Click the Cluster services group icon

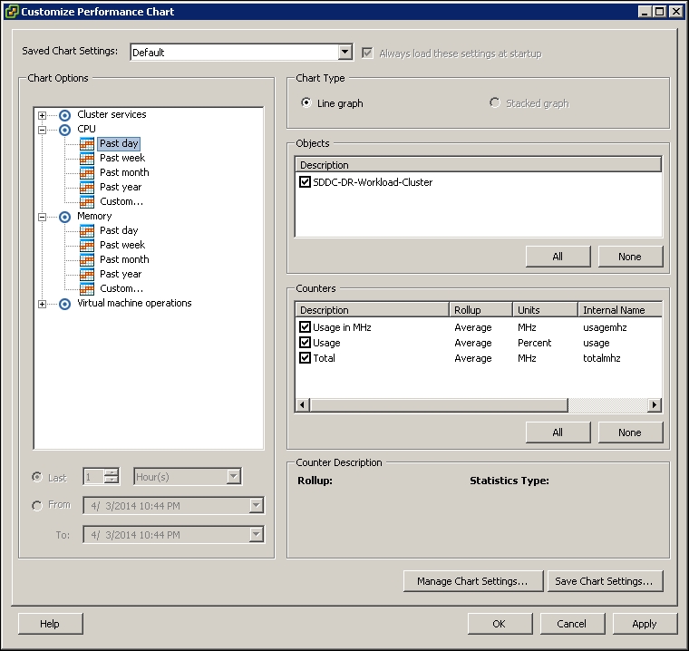click(x=64, y=115)
